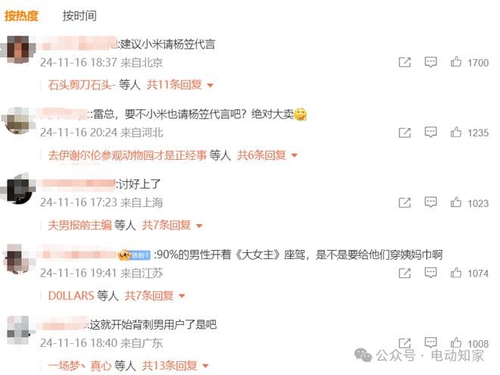The image size is (500, 375).
Task: Expand 共11条回复 replies
Action: [x=180, y=85]
